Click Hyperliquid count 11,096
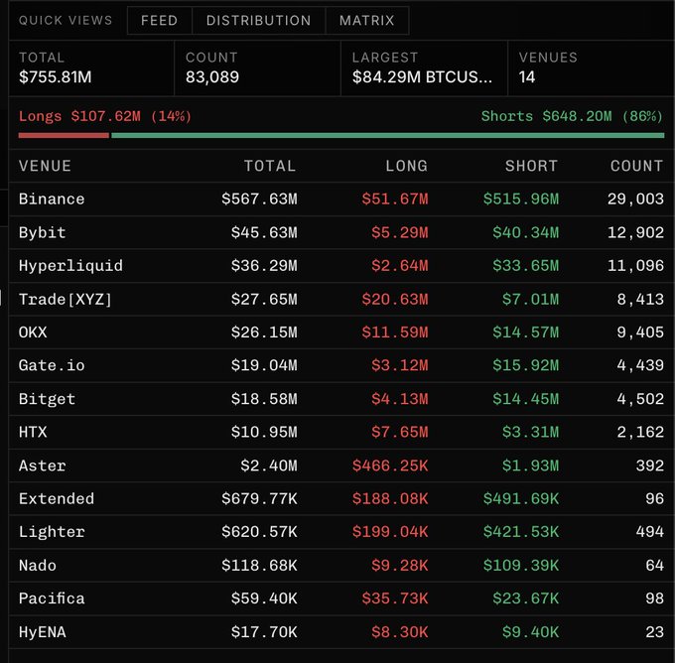The height and width of the screenshot is (663, 675). tap(635, 266)
